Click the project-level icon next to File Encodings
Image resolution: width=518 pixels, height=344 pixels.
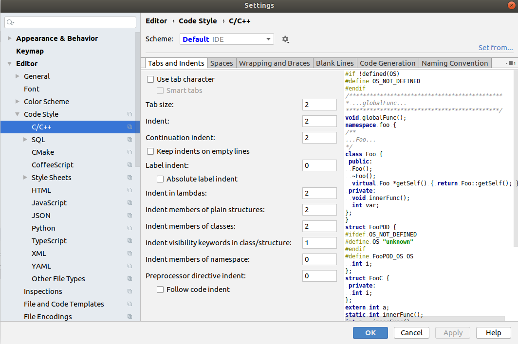click(x=130, y=317)
